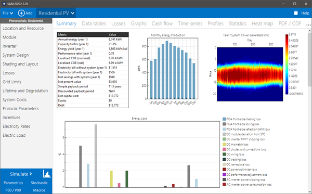Open Grid Limits page

[12, 82]
